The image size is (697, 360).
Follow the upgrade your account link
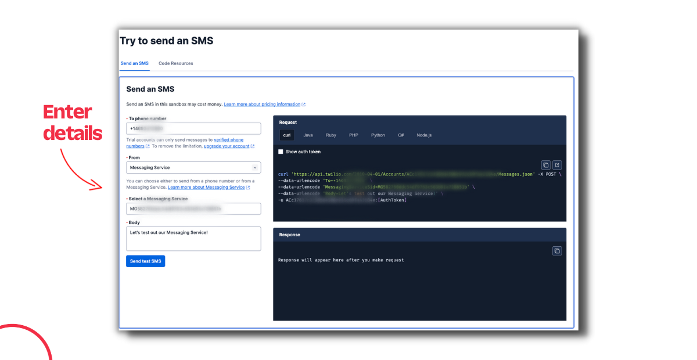pyautogui.click(x=227, y=146)
